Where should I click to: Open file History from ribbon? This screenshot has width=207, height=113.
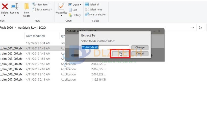point(75,15)
